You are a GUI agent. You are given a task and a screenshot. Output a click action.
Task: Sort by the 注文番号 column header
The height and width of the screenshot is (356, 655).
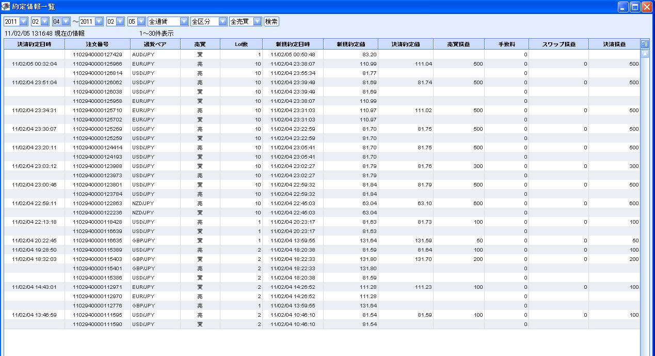click(x=98, y=44)
